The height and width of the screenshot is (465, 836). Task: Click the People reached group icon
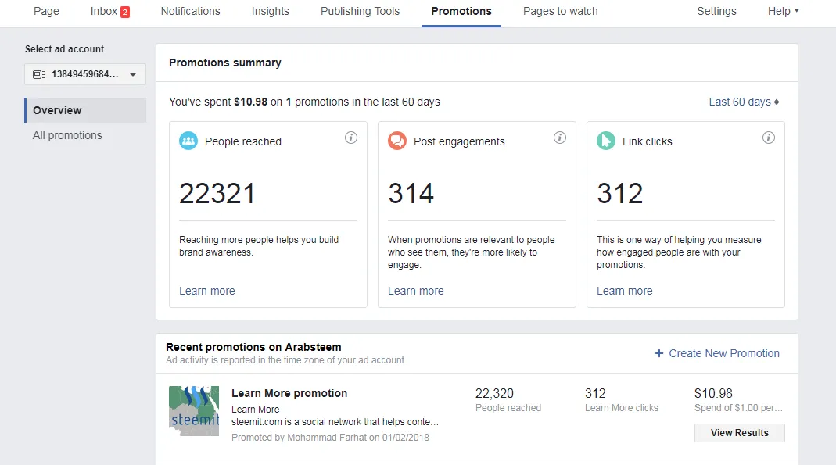click(x=188, y=141)
